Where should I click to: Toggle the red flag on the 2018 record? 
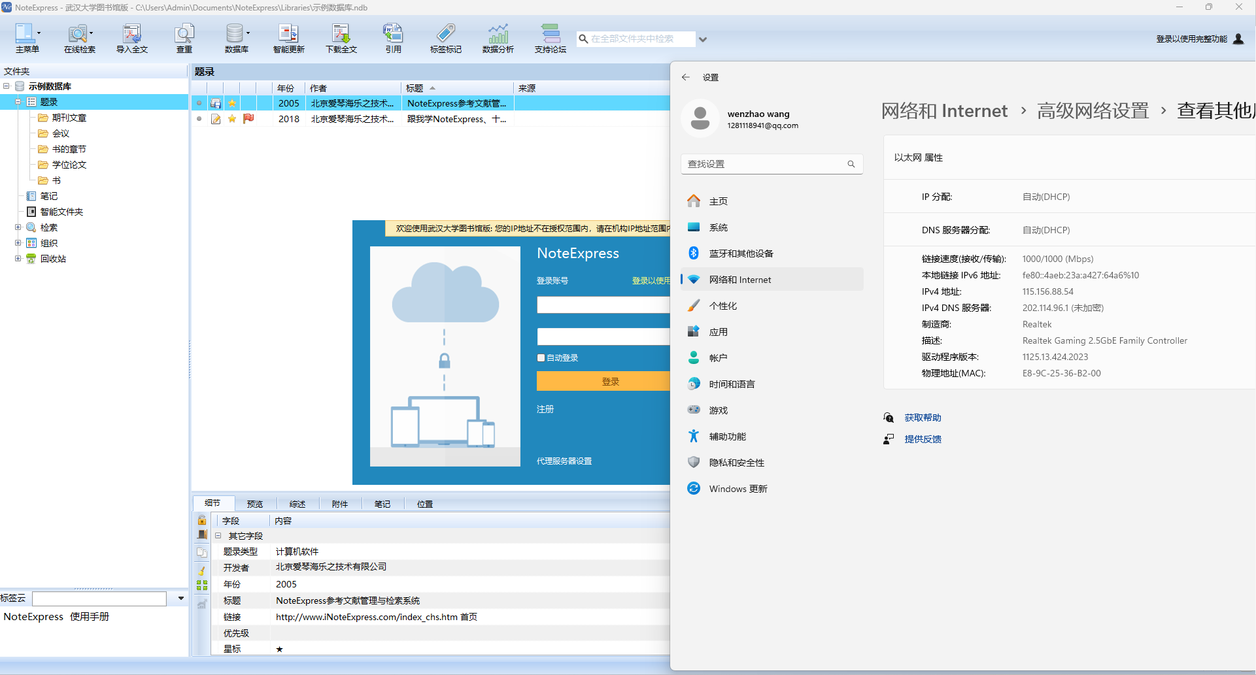[x=249, y=119]
